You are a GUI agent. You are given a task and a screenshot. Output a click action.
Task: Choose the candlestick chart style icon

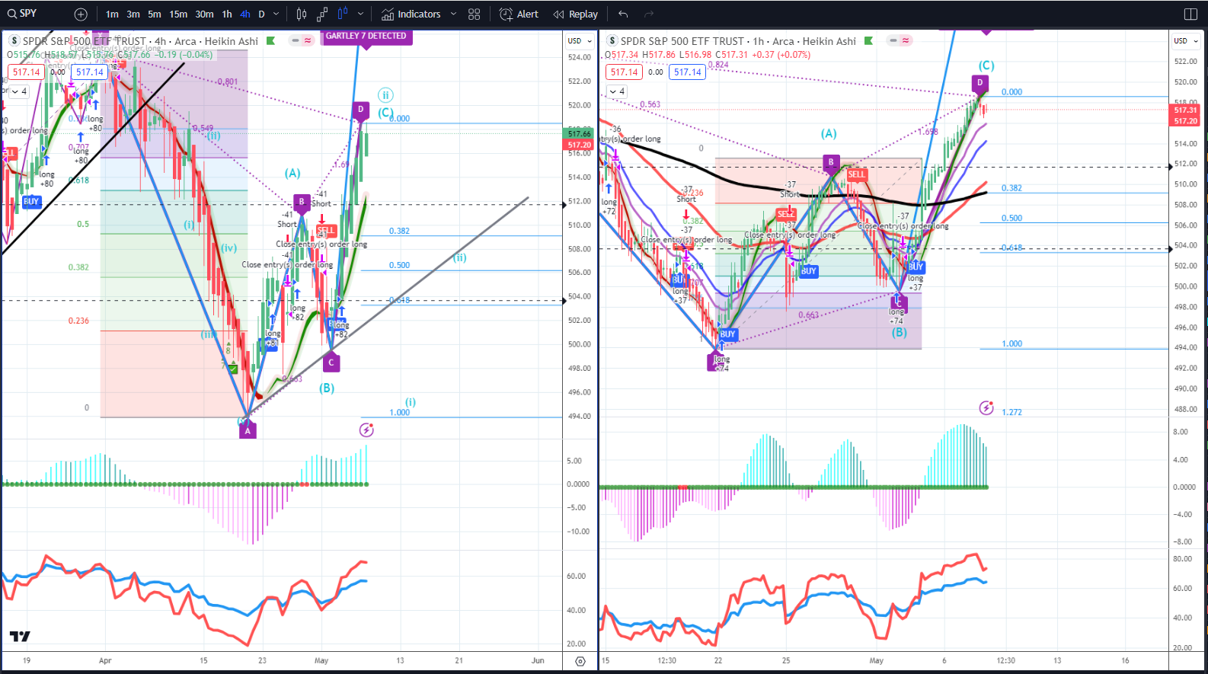[302, 14]
